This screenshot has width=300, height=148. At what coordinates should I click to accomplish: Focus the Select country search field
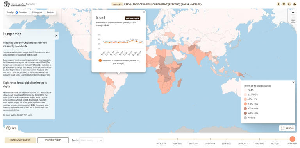coord(89,140)
